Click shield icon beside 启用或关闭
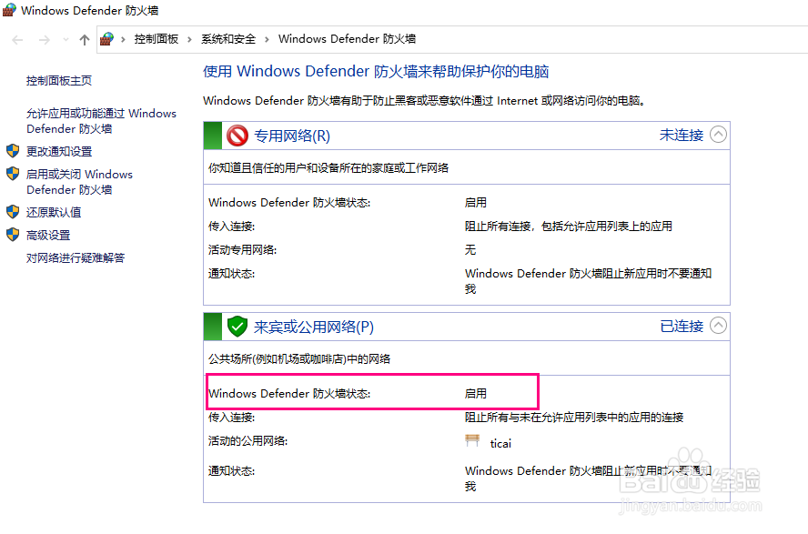808x534 pixels. coord(13,174)
